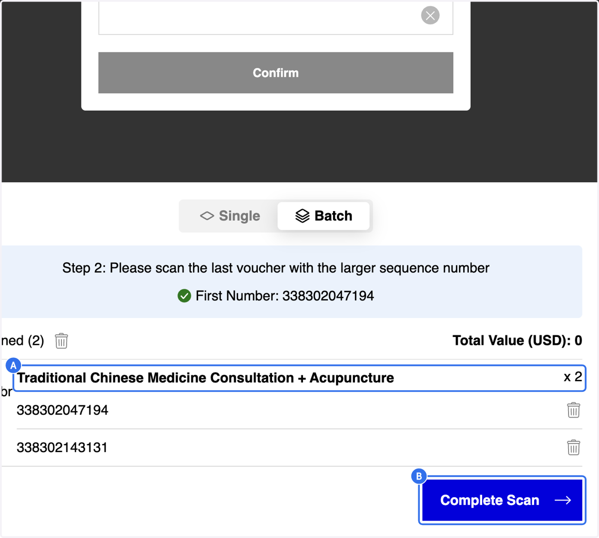
Task: Switch to Single scan mode
Action: pos(230,216)
